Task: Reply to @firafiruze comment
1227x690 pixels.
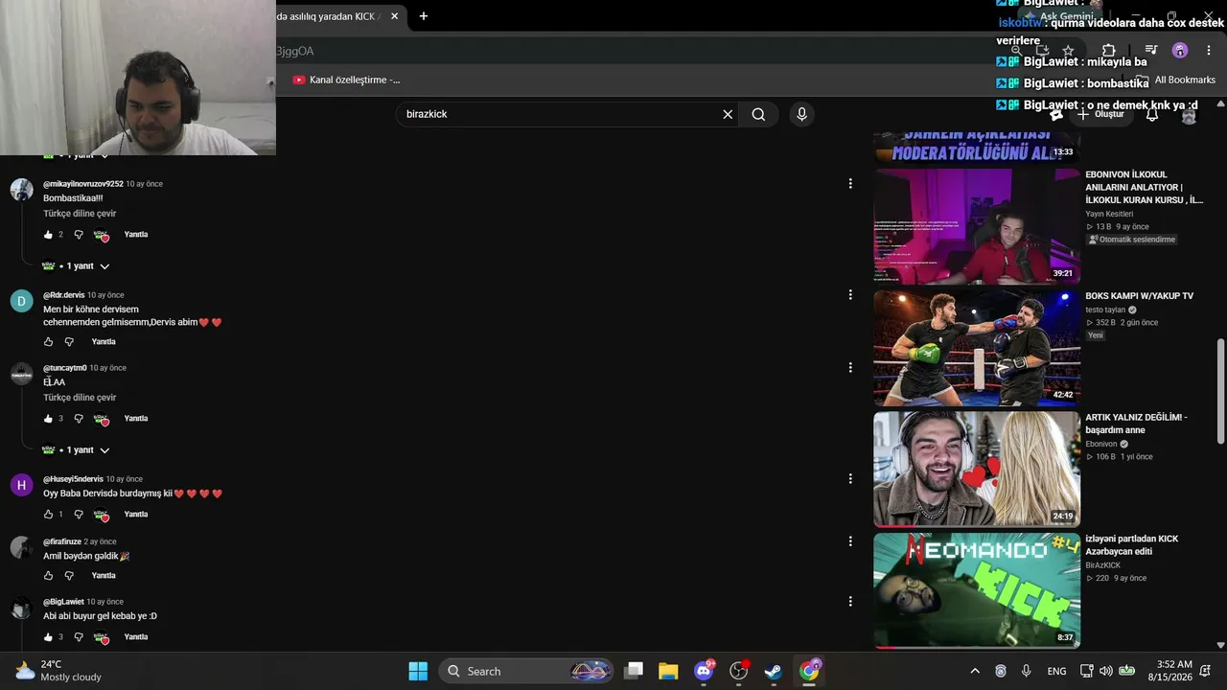Action: 104,576
